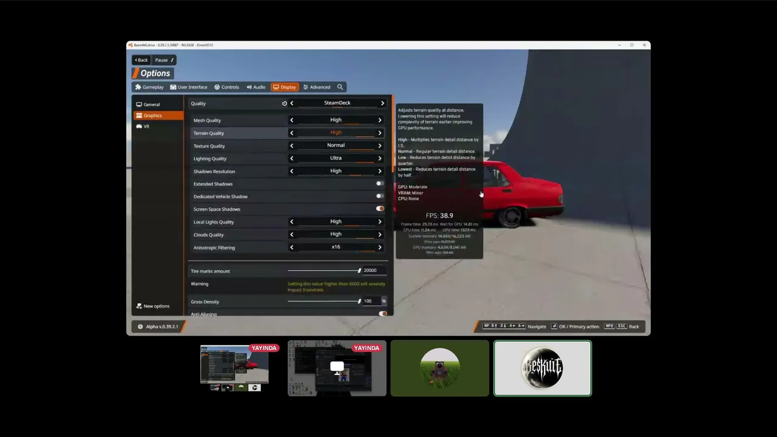
Task: Select previous Quality preset before SteamDeck
Action: [x=291, y=103]
